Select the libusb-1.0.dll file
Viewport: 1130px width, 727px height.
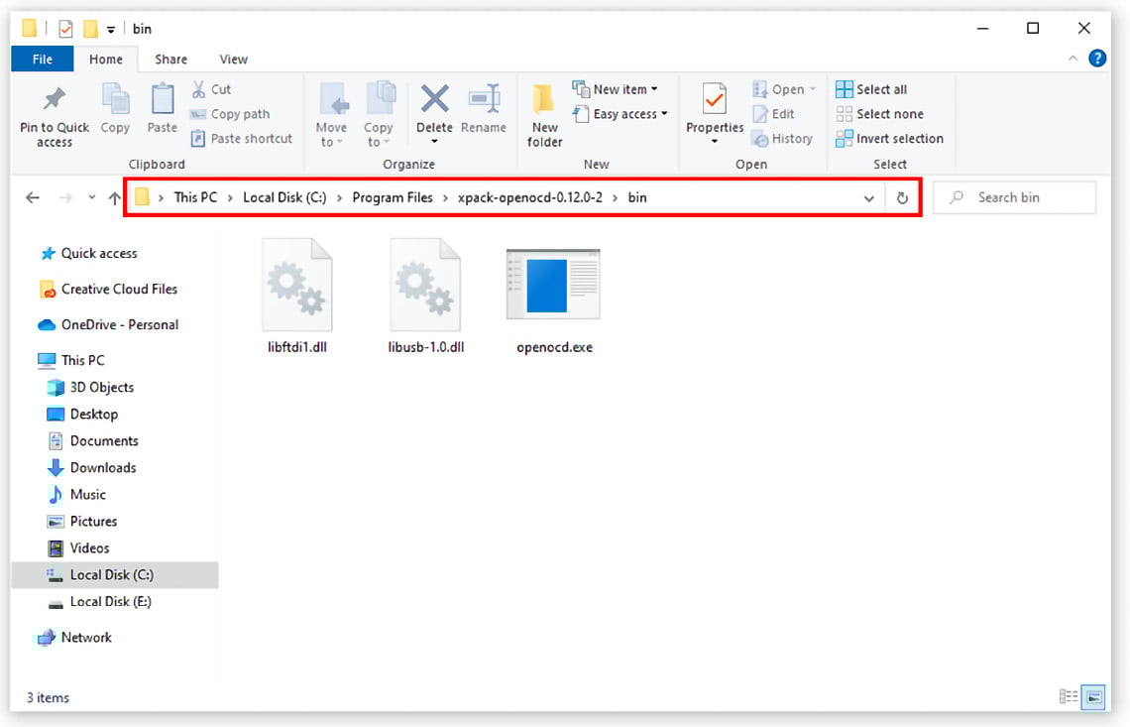(425, 297)
